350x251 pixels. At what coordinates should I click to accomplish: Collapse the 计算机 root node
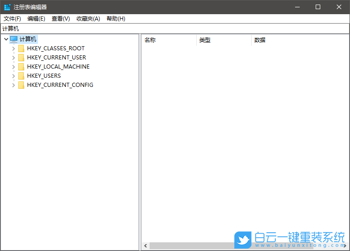click(5, 39)
